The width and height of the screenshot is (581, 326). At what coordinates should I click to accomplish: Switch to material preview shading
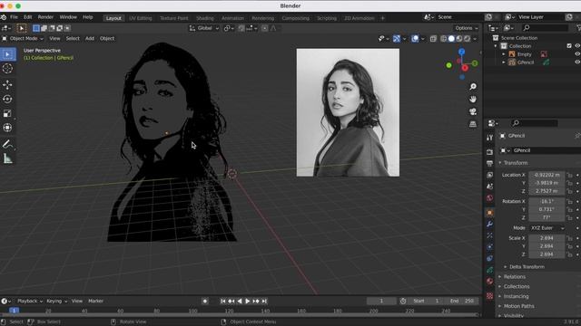459,38
